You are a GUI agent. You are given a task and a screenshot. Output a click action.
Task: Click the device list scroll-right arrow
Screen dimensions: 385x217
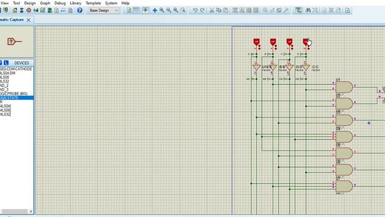pos(31,212)
